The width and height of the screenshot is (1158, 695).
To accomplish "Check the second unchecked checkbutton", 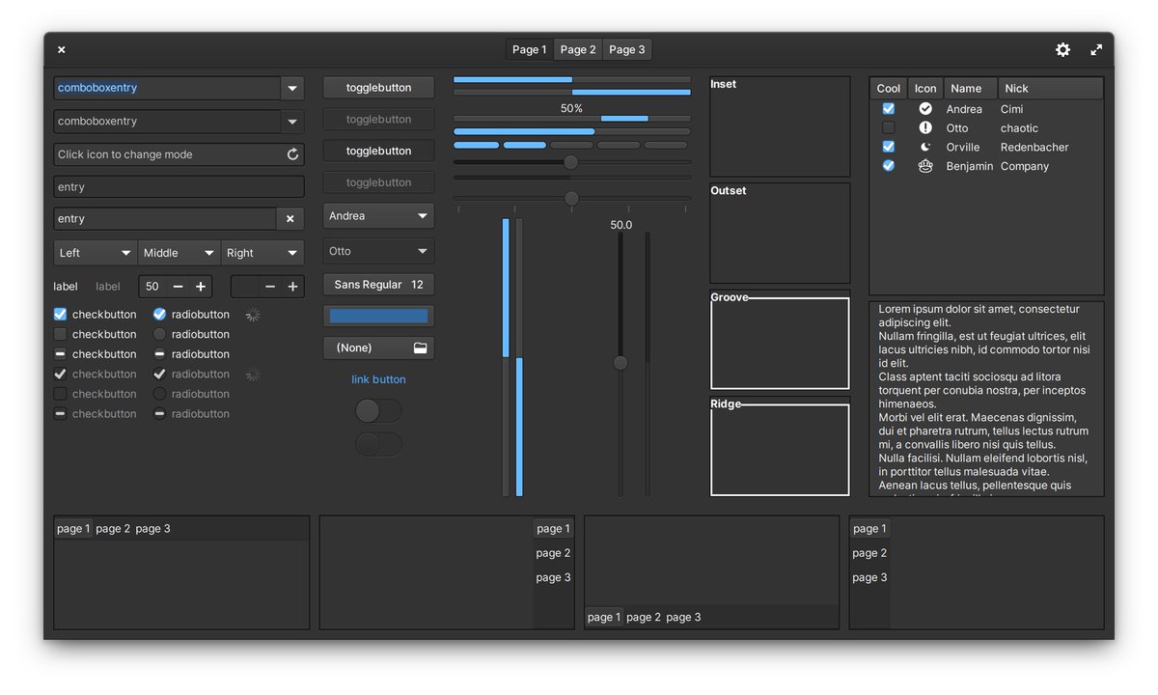I will pyautogui.click(x=60, y=334).
